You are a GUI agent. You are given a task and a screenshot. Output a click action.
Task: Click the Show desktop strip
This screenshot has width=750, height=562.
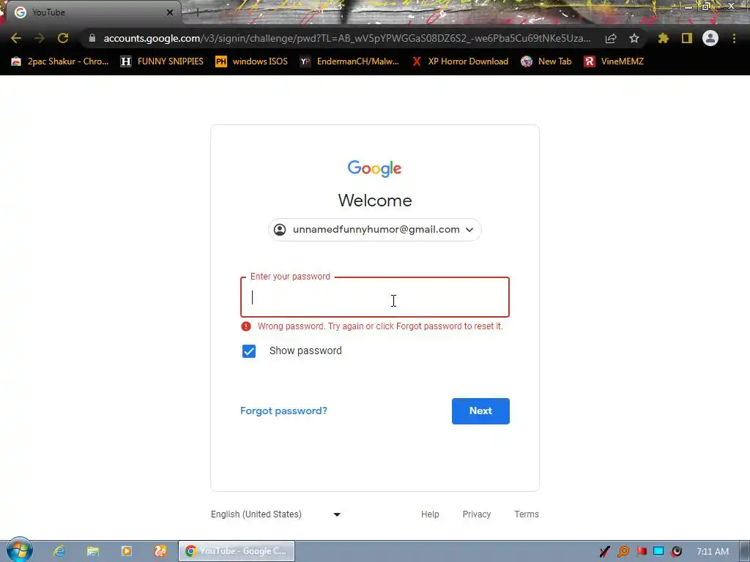pos(745,551)
